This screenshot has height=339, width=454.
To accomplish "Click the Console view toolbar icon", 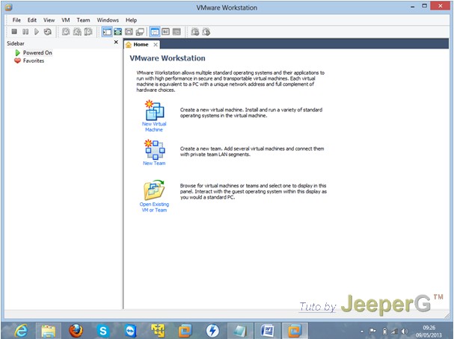I will point(177,31).
